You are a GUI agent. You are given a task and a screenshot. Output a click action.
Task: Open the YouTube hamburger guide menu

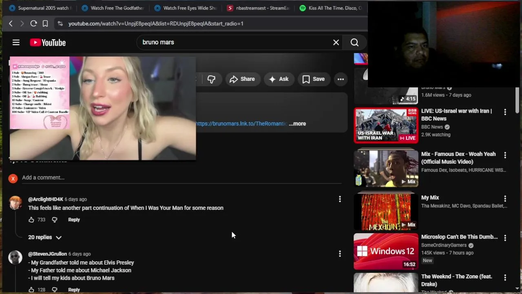[x=16, y=42]
